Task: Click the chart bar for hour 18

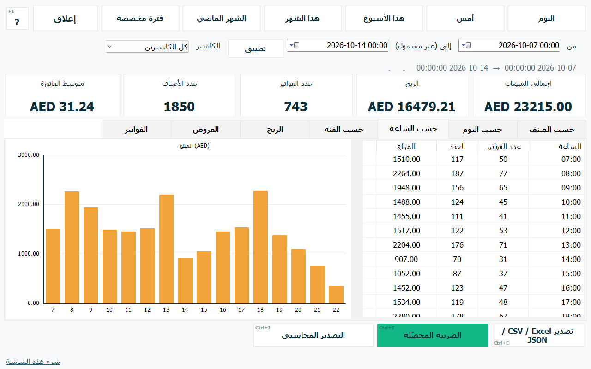Action: (260, 247)
